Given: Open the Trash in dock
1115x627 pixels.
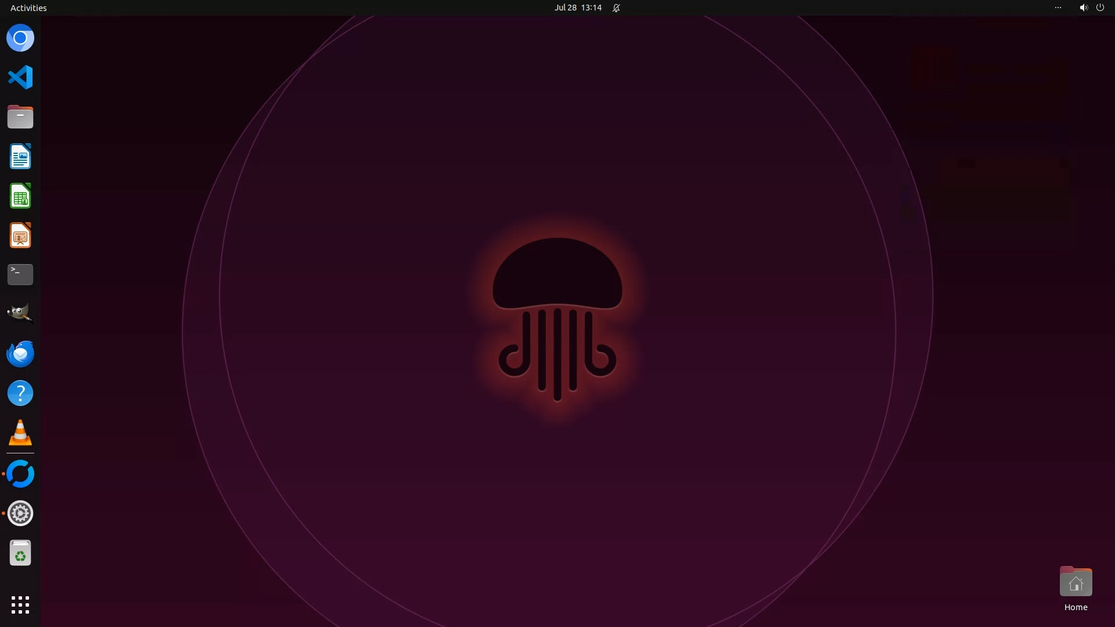Looking at the screenshot, I should pos(20,553).
